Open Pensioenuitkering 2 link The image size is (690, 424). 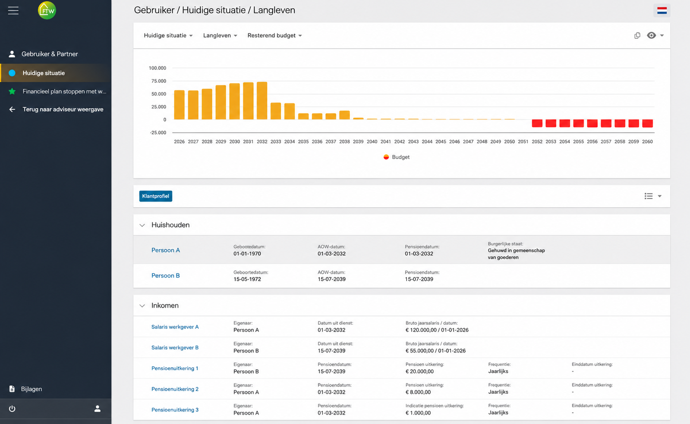[175, 389]
